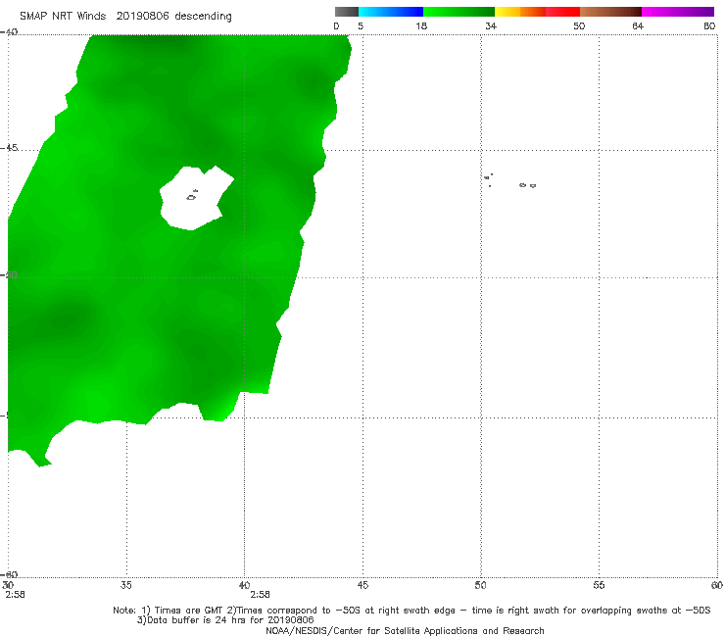
Task: Pick the cyan-to-blue segment of the color bar
Action: [391, 12]
